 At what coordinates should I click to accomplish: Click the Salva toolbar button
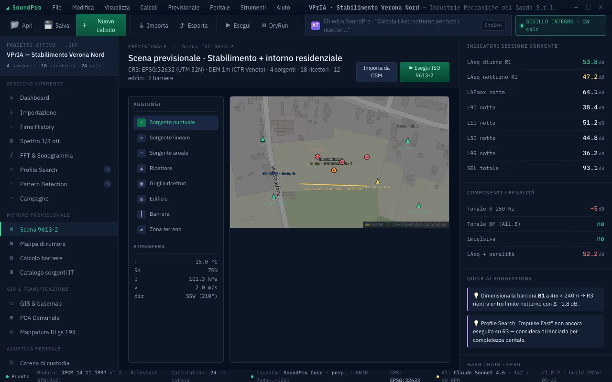(x=56, y=25)
